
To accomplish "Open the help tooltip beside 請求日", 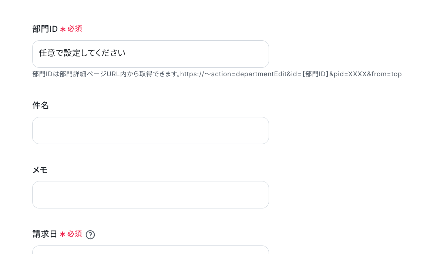I will (x=90, y=235).
